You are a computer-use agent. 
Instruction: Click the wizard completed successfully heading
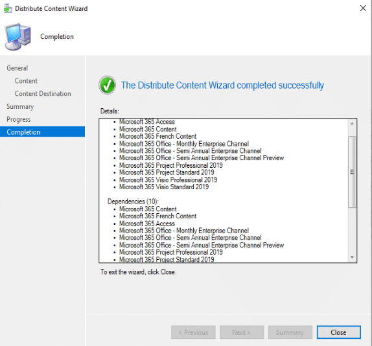[x=222, y=86]
